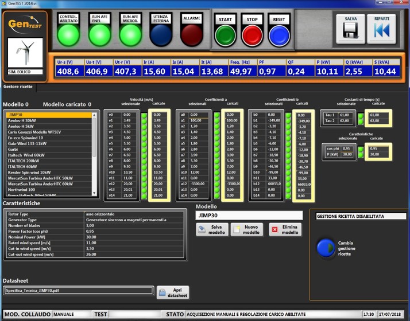Click the Apri datasheet button
410x321 pixels.
coord(172,292)
